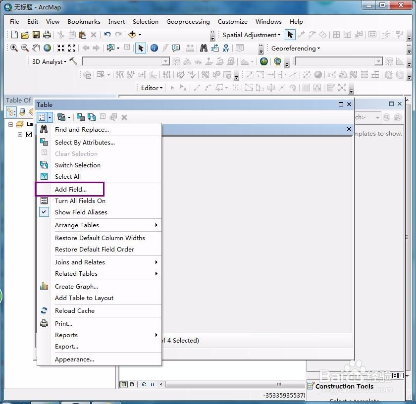
Task: Click the horizontal scrollbar beneath the map
Action: click(x=235, y=384)
